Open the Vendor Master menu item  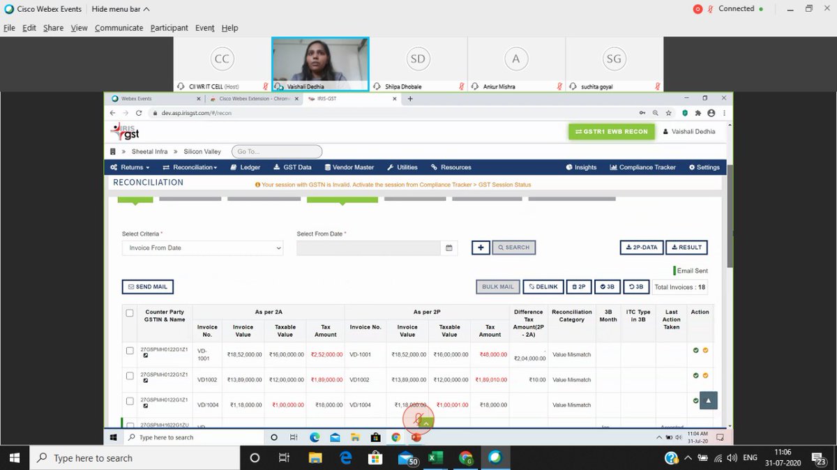coord(349,167)
